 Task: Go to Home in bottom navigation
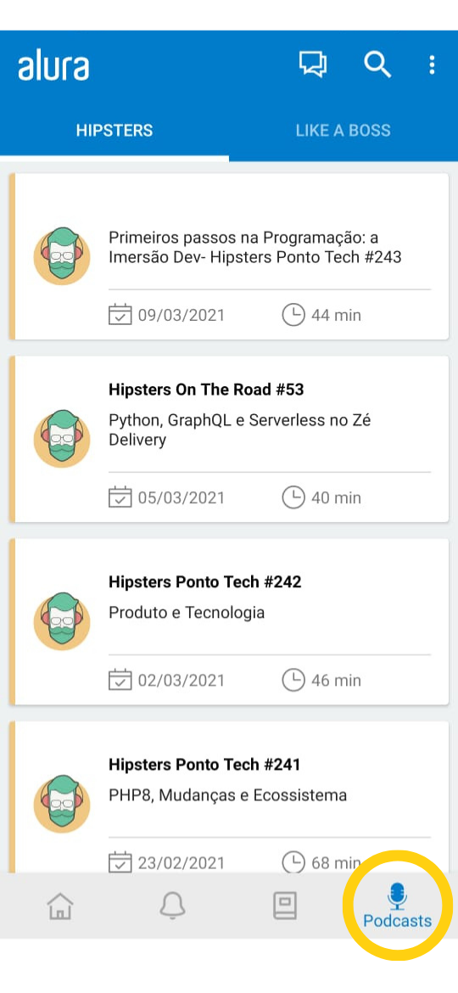click(x=60, y=906)
